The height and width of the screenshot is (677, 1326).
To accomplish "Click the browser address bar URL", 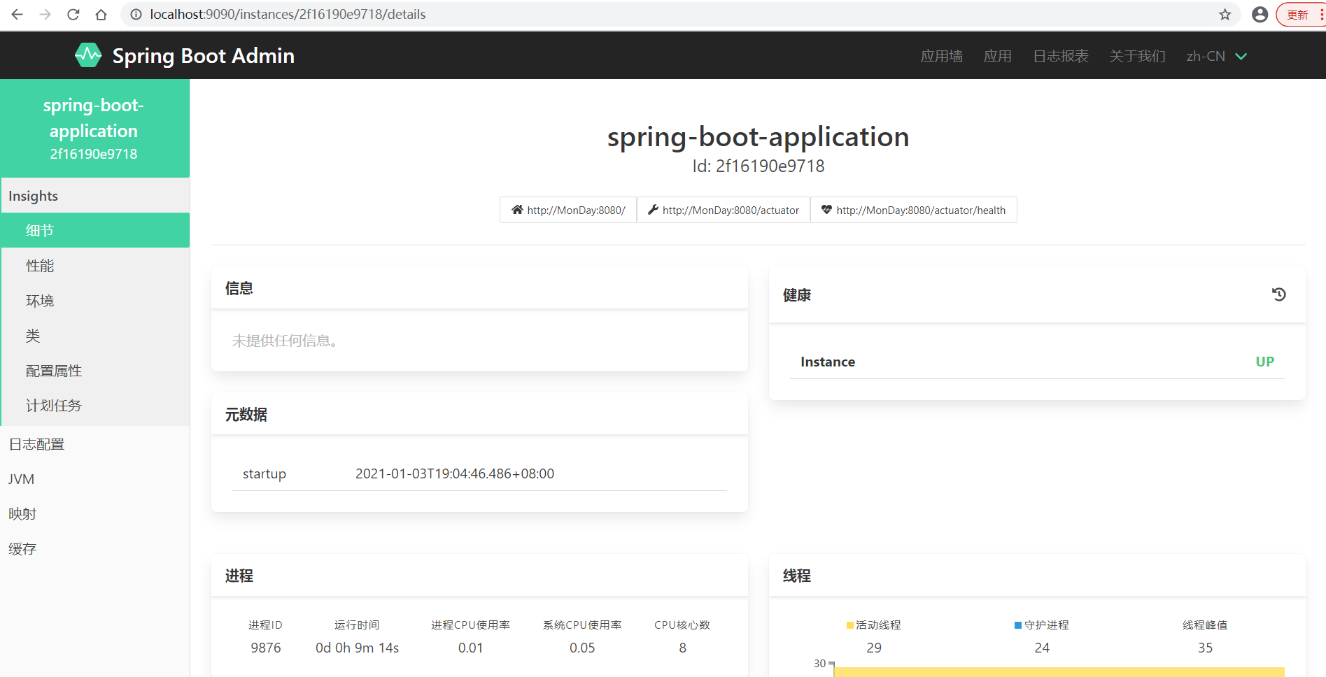I will (x=288, y=14).
